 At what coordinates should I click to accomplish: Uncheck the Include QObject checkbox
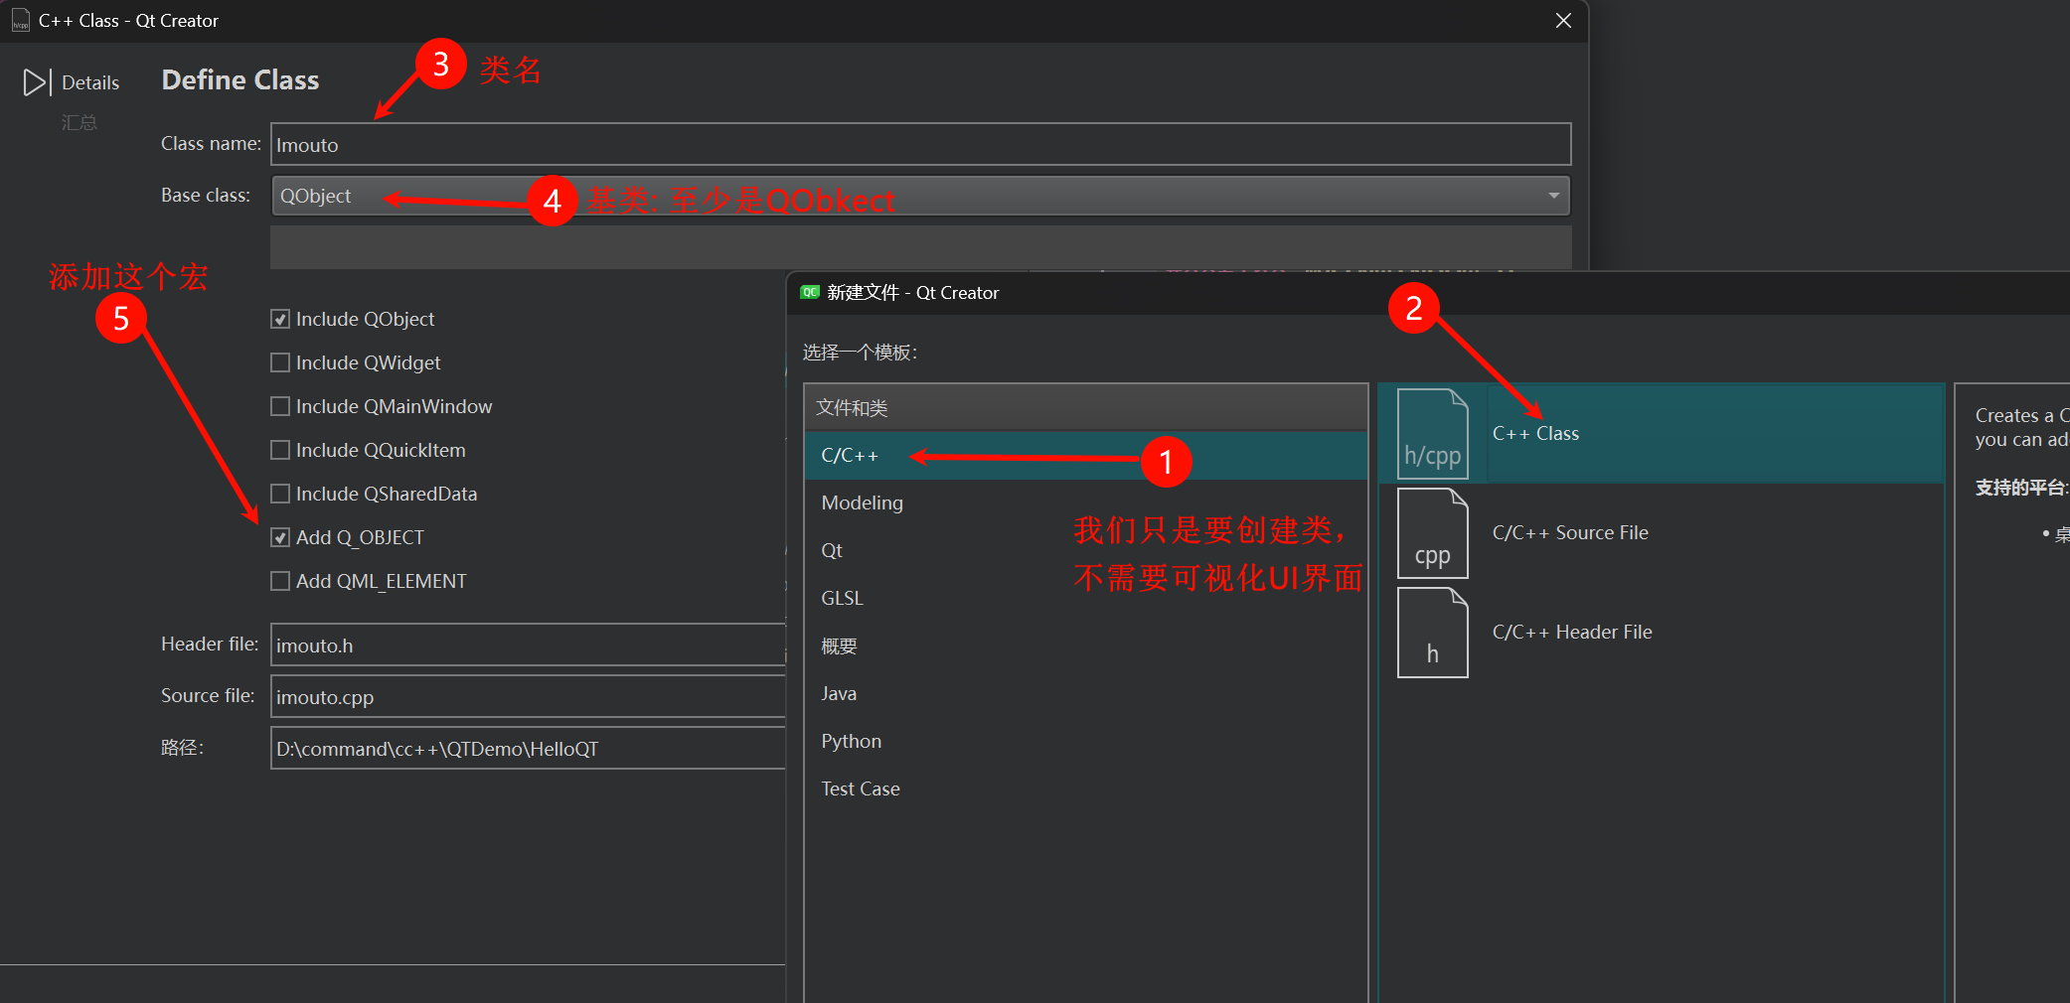(280, 319)
